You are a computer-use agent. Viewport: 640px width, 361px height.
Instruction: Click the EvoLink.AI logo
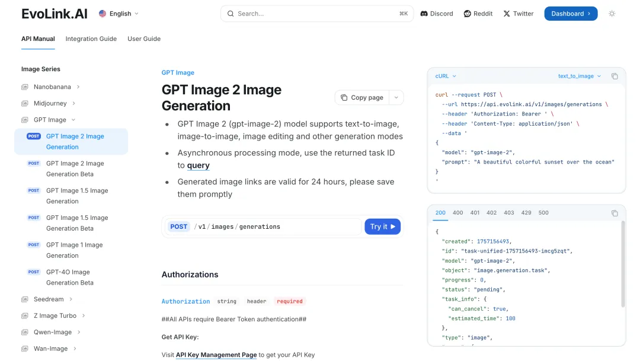click(x=55, y=14)
